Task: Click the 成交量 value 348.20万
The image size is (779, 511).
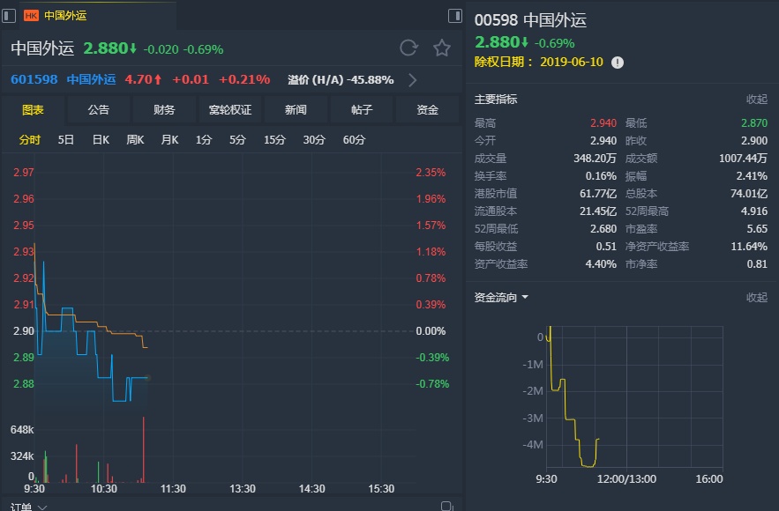Action: click(x=595, y=159)
